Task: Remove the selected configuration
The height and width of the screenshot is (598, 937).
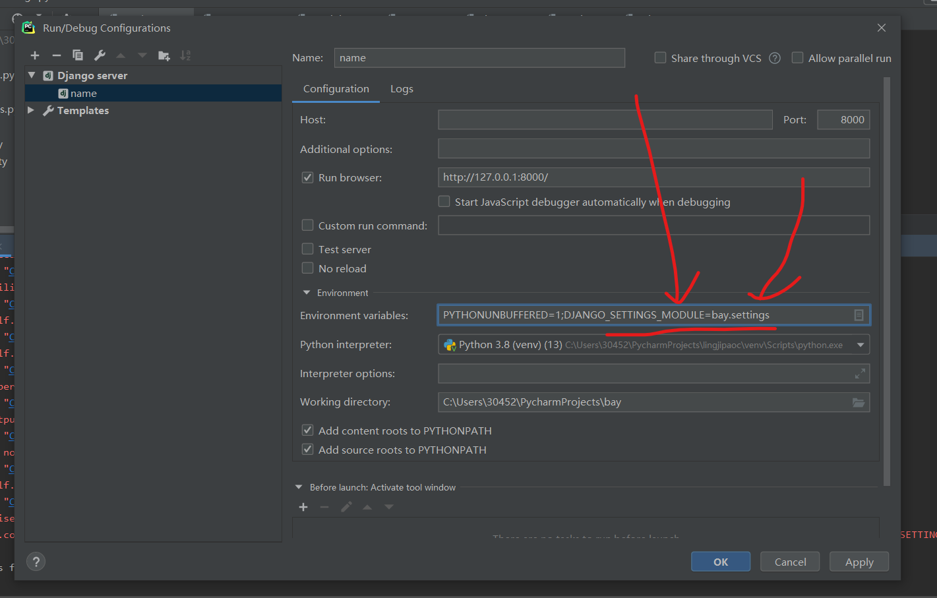Action: tap(56, 55)
